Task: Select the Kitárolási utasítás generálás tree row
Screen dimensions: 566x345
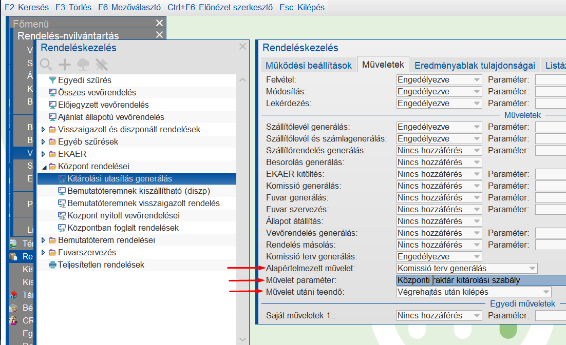Action: coord(137,178)
